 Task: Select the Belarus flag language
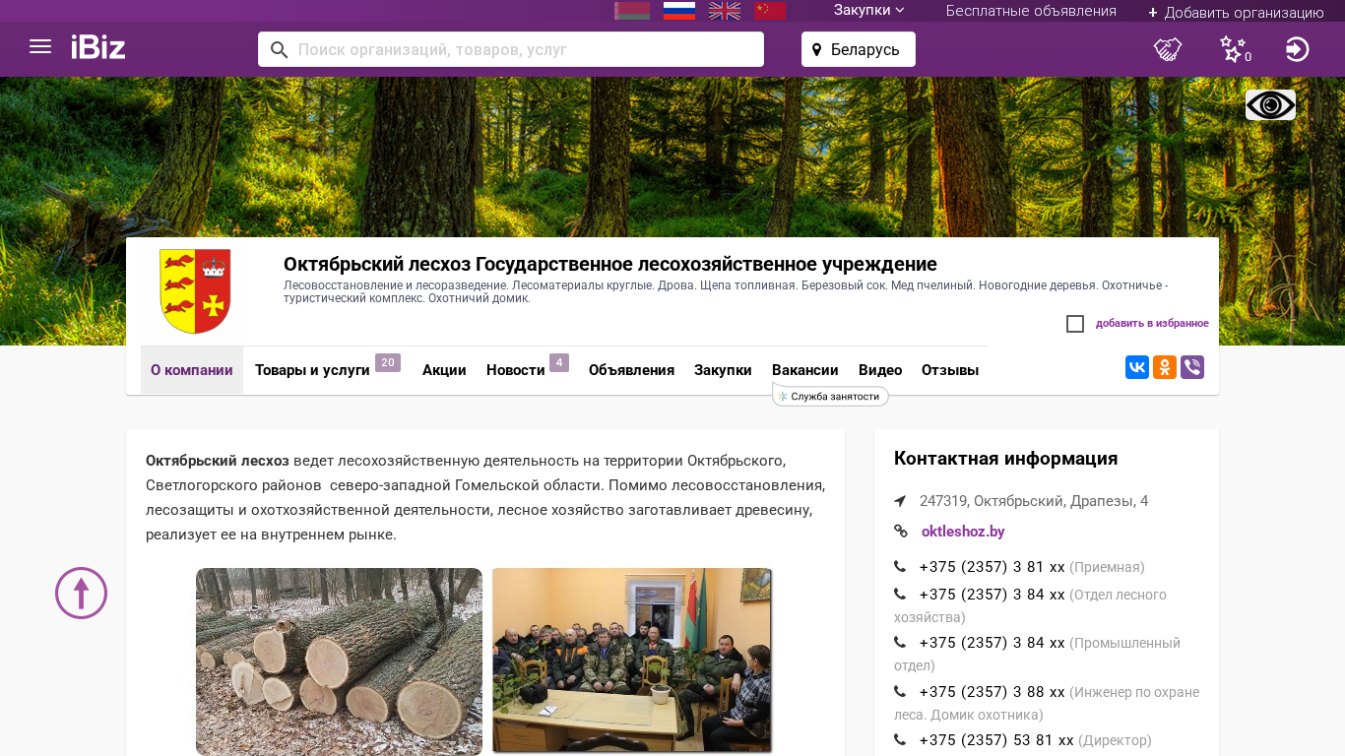632,11
